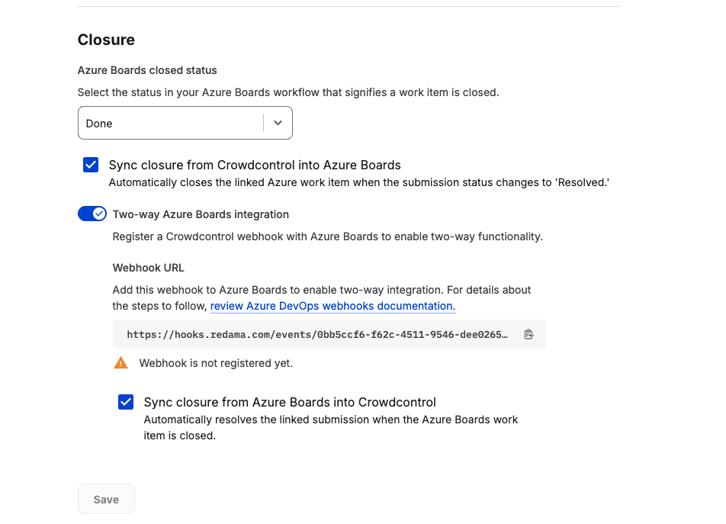Open review Azure DevOps webhooks documentation link

tap(332, 306)
